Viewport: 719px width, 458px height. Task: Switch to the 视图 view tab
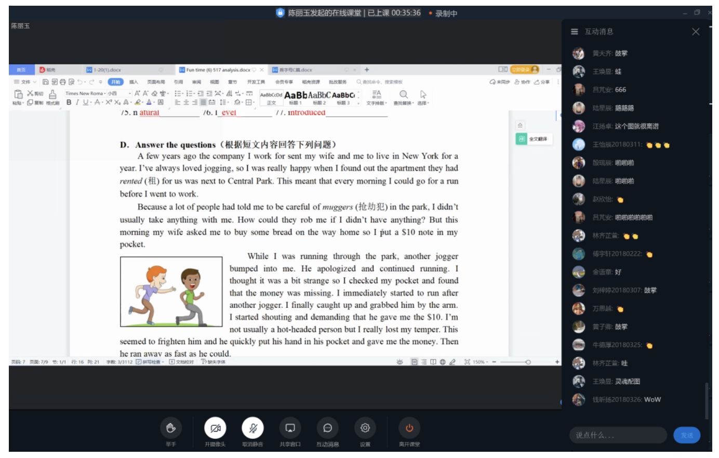pos(214,82)
